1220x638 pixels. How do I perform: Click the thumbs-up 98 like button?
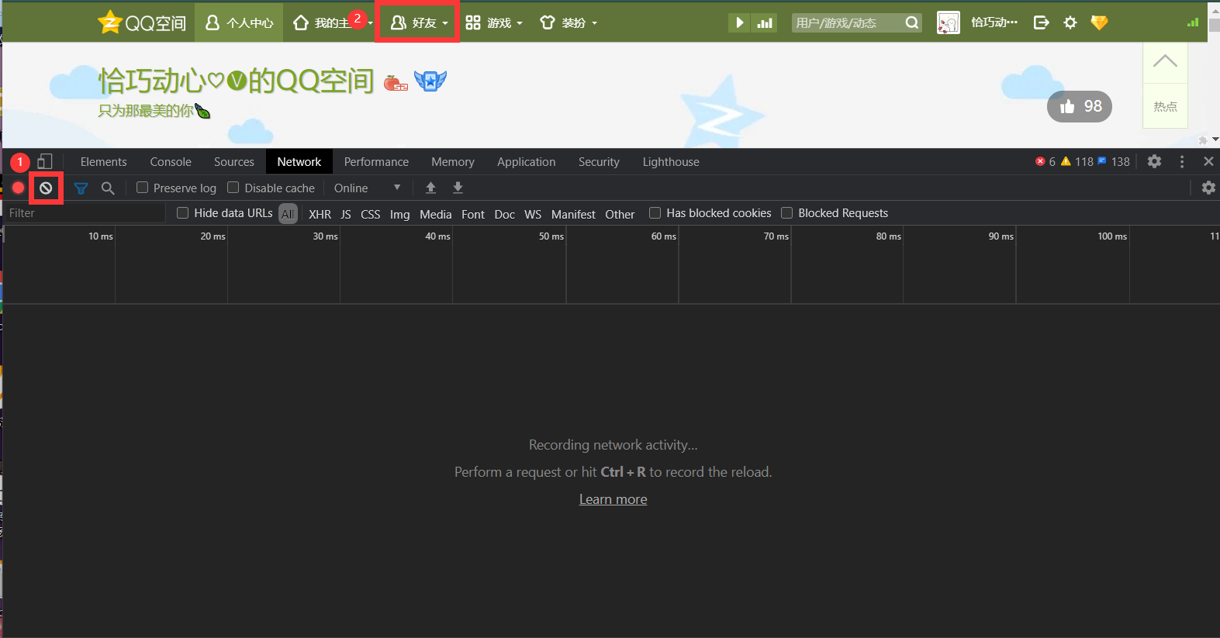pyautogui.click(x=1080, y=106)
